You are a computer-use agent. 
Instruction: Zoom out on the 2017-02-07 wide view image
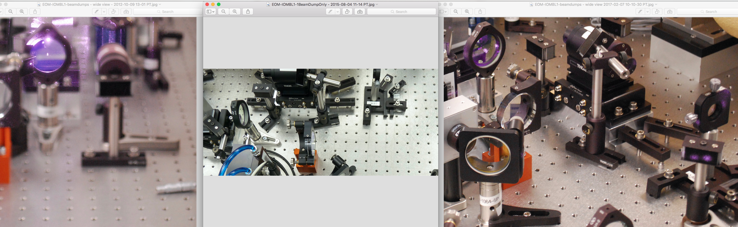pyautogui.click(x=456, y=12)
